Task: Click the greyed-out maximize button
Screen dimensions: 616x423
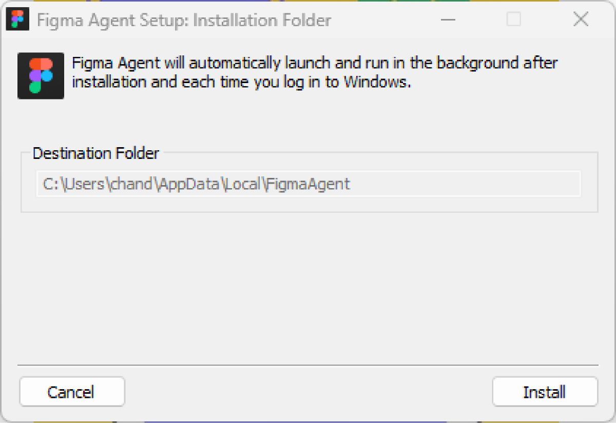Action: [x=513, y=20]
